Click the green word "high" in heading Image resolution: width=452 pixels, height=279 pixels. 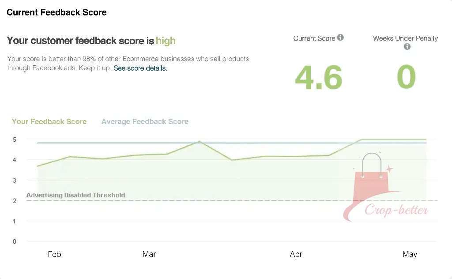pyautogui.click(x=166, y=41)
